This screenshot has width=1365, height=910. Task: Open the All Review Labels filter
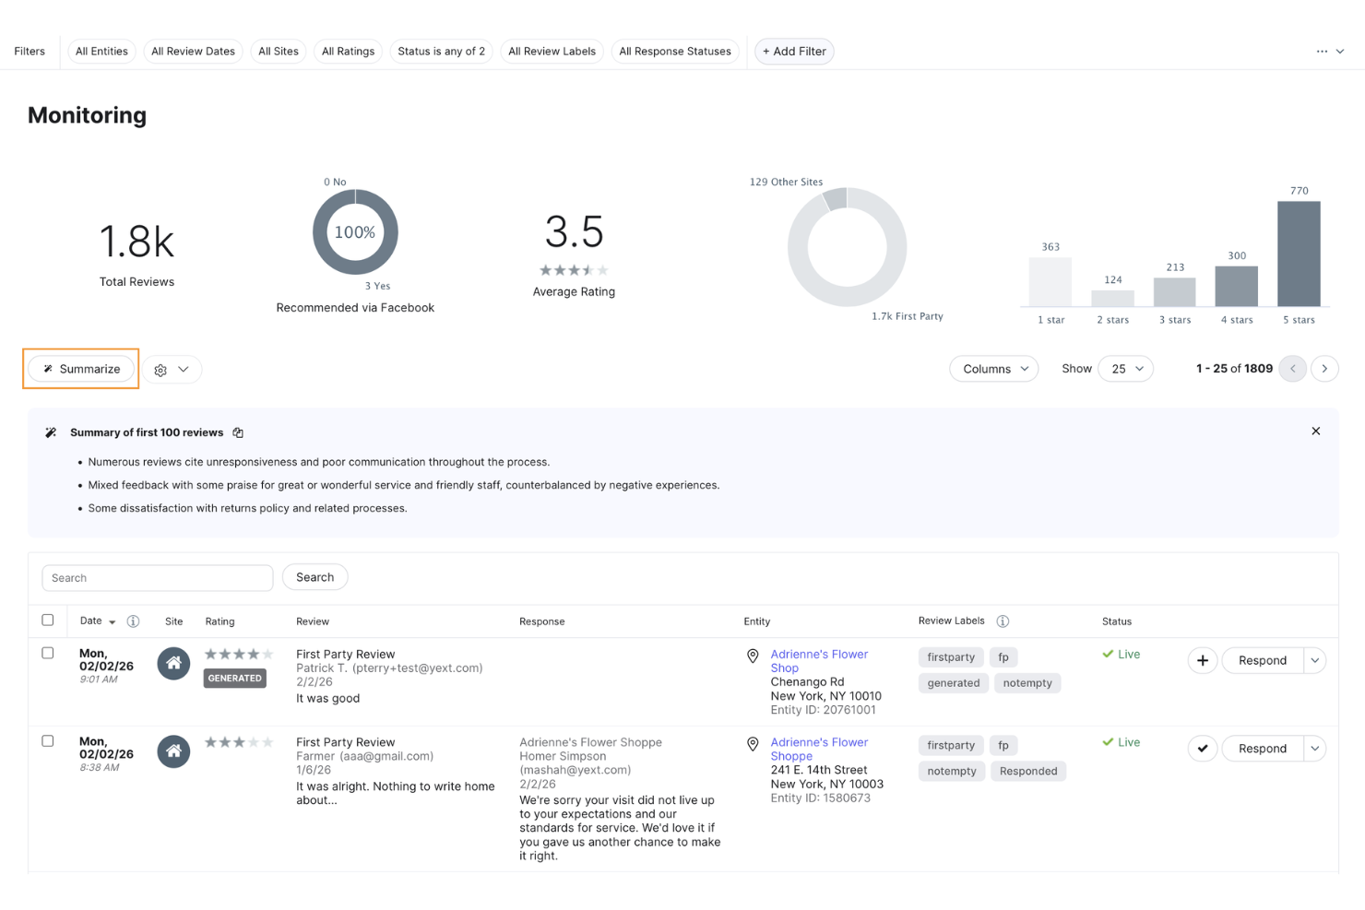point(552,51)
